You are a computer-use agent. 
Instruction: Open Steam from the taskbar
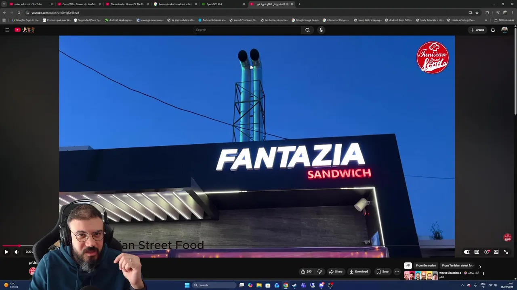pyautogui.click(x=294, y=285)
